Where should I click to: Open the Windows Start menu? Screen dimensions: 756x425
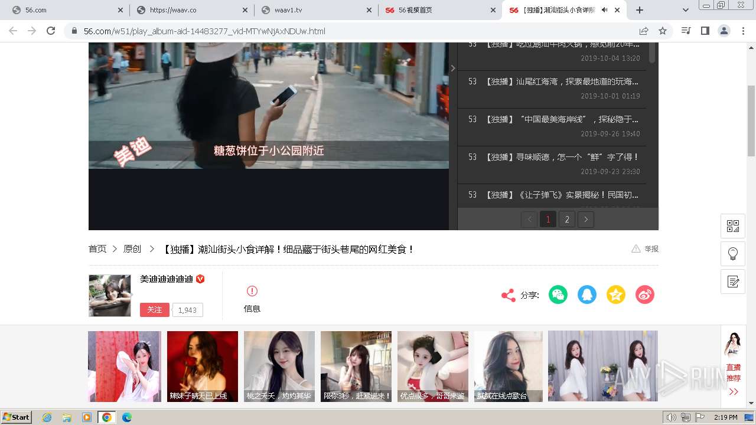(16, 417)
